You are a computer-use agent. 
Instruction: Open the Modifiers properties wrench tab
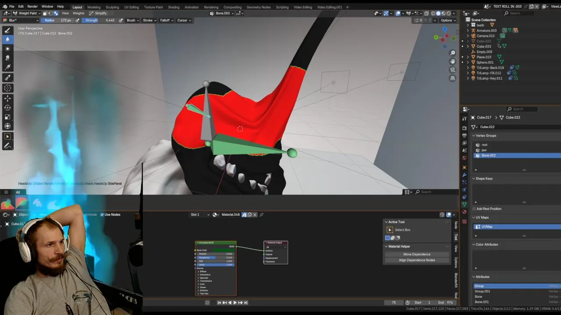(x=464, y=175)
